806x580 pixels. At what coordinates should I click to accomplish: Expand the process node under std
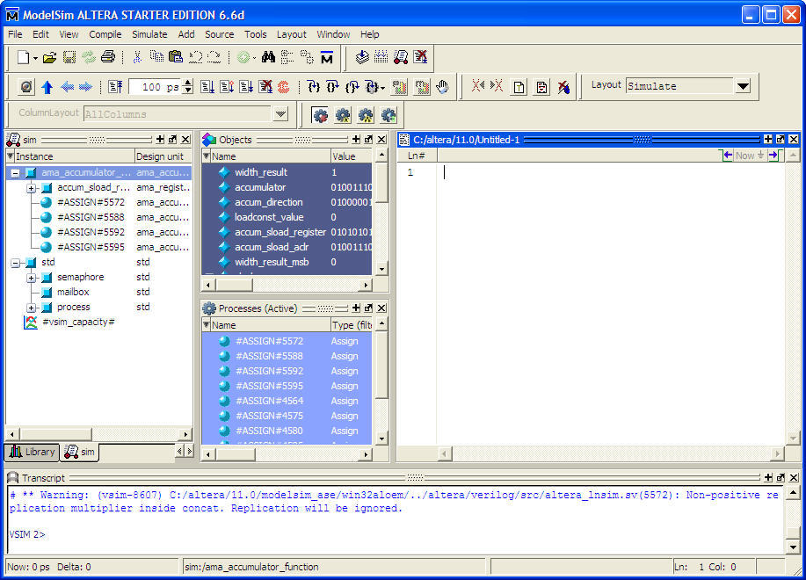[x=31, y=308]
